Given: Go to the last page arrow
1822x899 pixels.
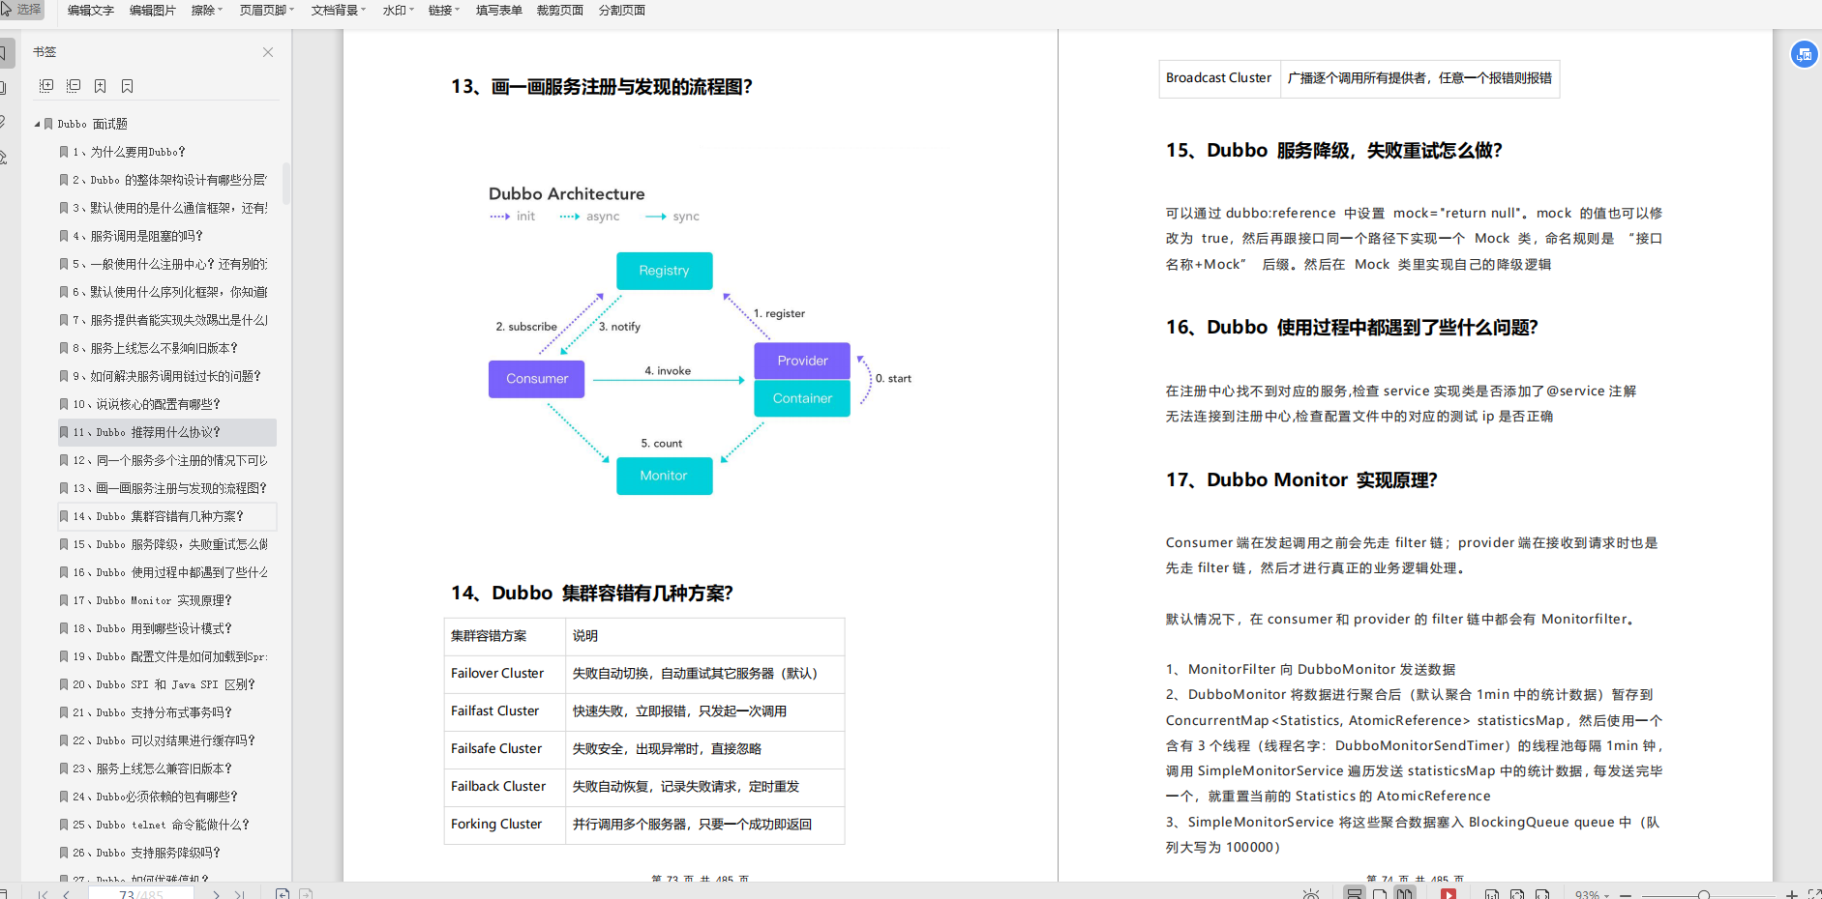Looking at the screenshot, I should point(240,894).
